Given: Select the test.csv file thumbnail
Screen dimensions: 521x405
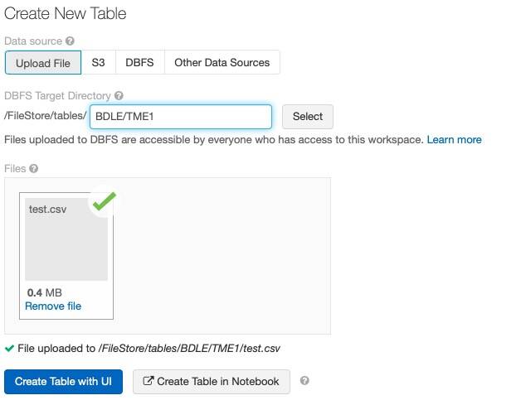Looking at the screenshot, I should [x=66, y=239].
